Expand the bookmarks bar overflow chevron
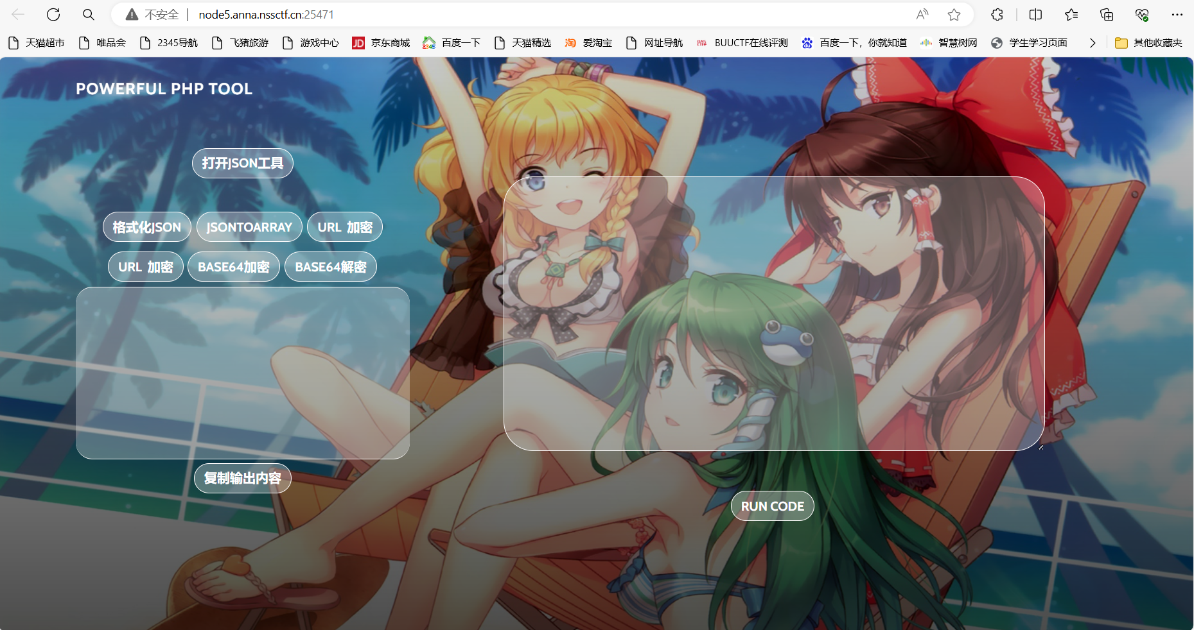The height and width of the screenshot is (630, 1194). point(1093,43)
